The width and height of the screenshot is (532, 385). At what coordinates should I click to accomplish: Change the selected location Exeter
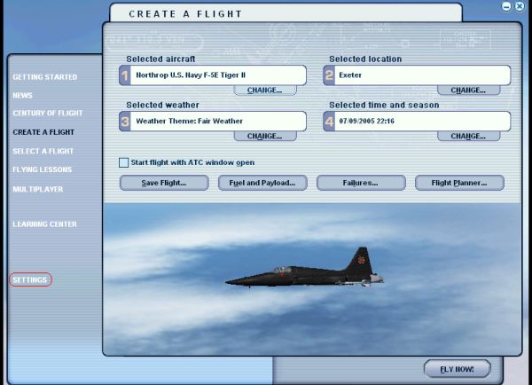point(468,90)
